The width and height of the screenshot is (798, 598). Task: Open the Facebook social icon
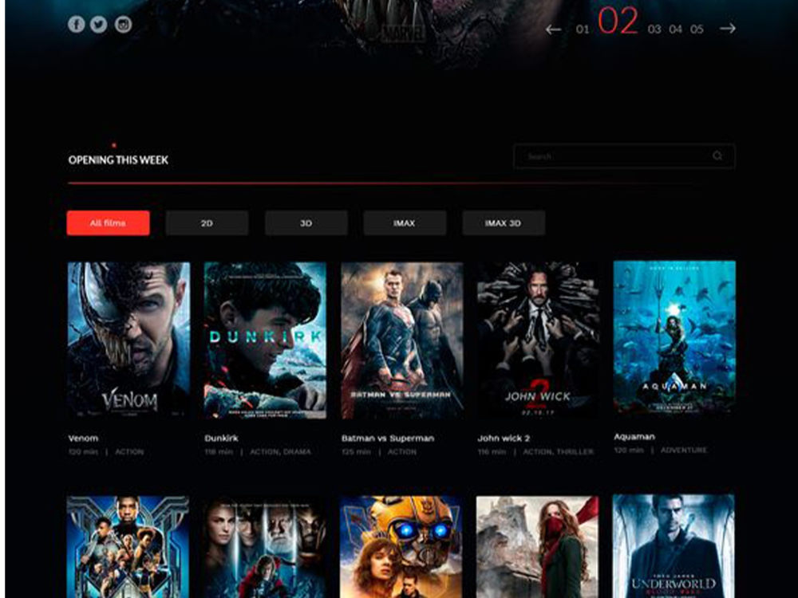pos(77,25)
